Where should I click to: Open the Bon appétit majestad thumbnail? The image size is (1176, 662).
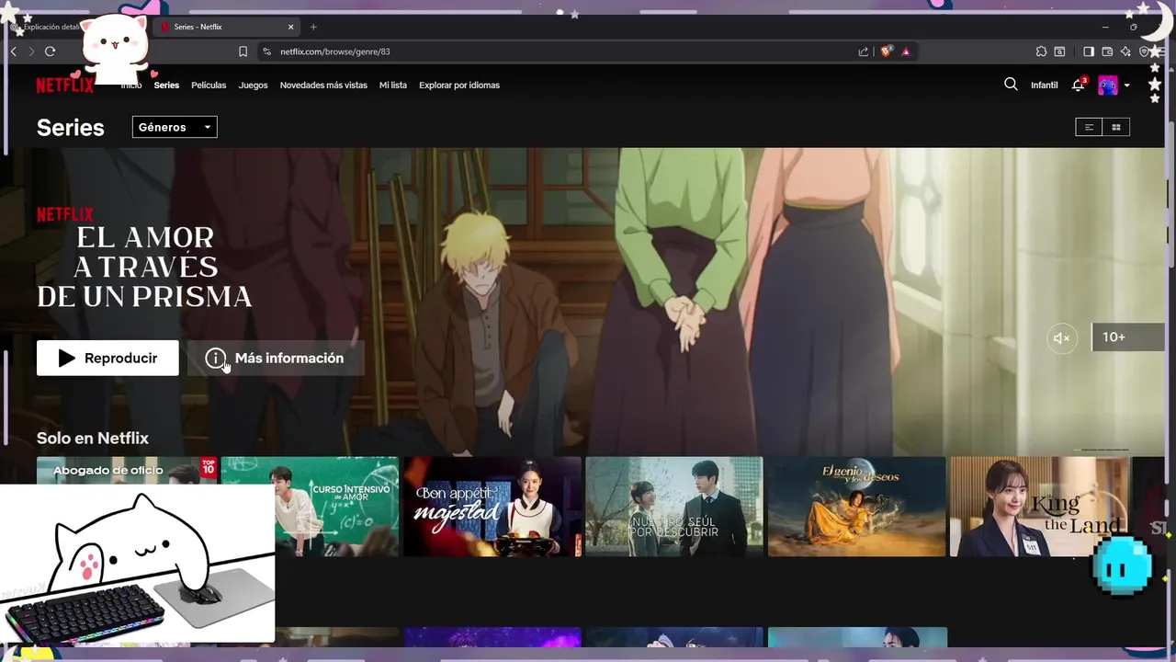[492, 507]
